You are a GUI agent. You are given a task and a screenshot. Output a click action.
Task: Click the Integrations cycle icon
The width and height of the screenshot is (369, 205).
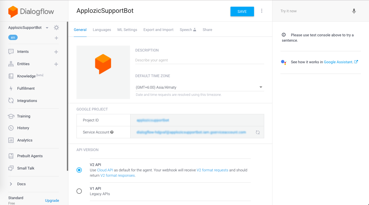11,101
